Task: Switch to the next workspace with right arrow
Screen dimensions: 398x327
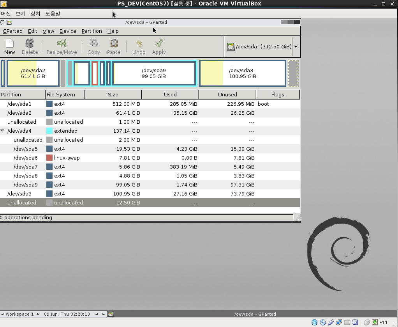Action: point(38,314)
